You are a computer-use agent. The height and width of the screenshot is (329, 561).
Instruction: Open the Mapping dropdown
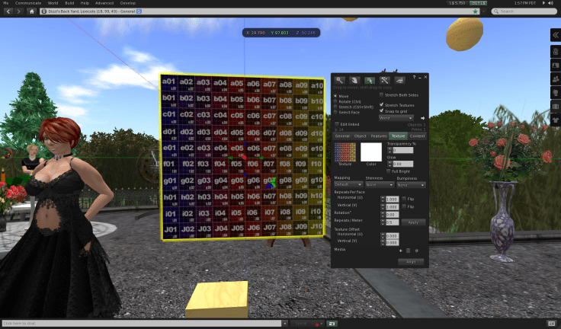(348, 184)
